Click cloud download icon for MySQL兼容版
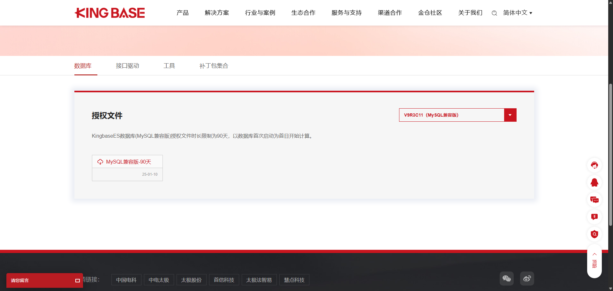The width and height of the screenshot is (613, 291). (x=100, y=162)
